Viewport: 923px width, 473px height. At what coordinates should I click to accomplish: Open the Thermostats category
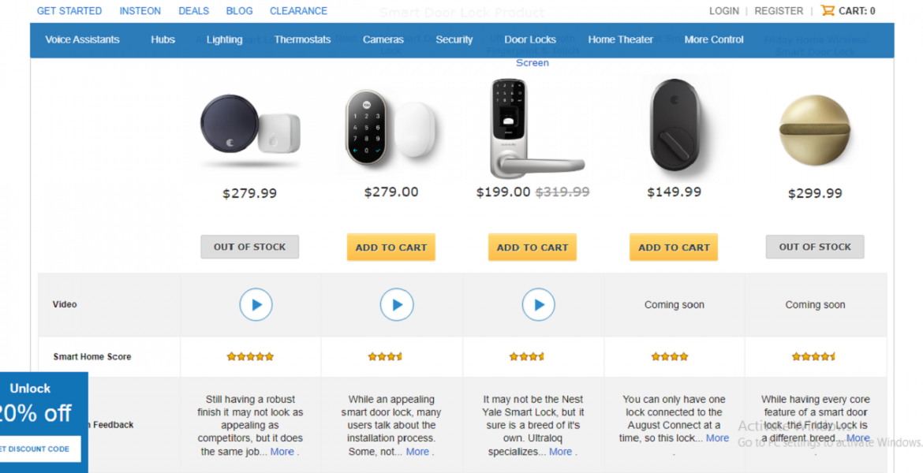302,39
